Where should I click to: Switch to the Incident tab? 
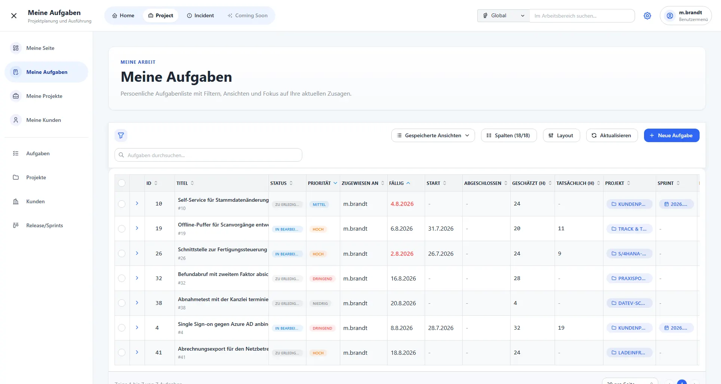201,16
